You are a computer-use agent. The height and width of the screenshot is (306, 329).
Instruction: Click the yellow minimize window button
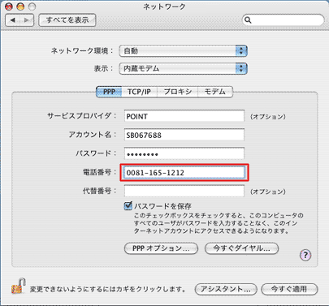click(x=20, y=6)
